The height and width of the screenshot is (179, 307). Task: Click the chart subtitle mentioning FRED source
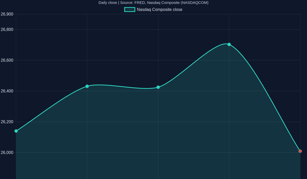(x=153, y=3)
